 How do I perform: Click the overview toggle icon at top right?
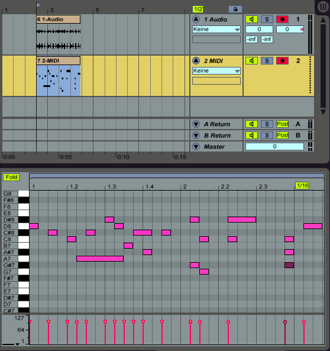click(323, 7)
